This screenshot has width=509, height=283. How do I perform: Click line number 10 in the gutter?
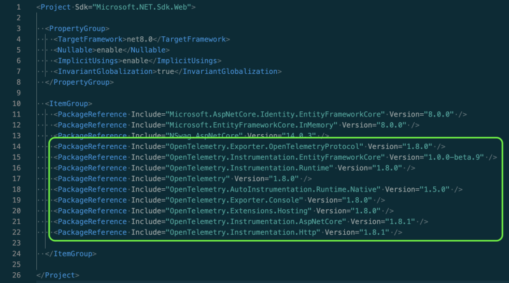[x=17, y=103]
